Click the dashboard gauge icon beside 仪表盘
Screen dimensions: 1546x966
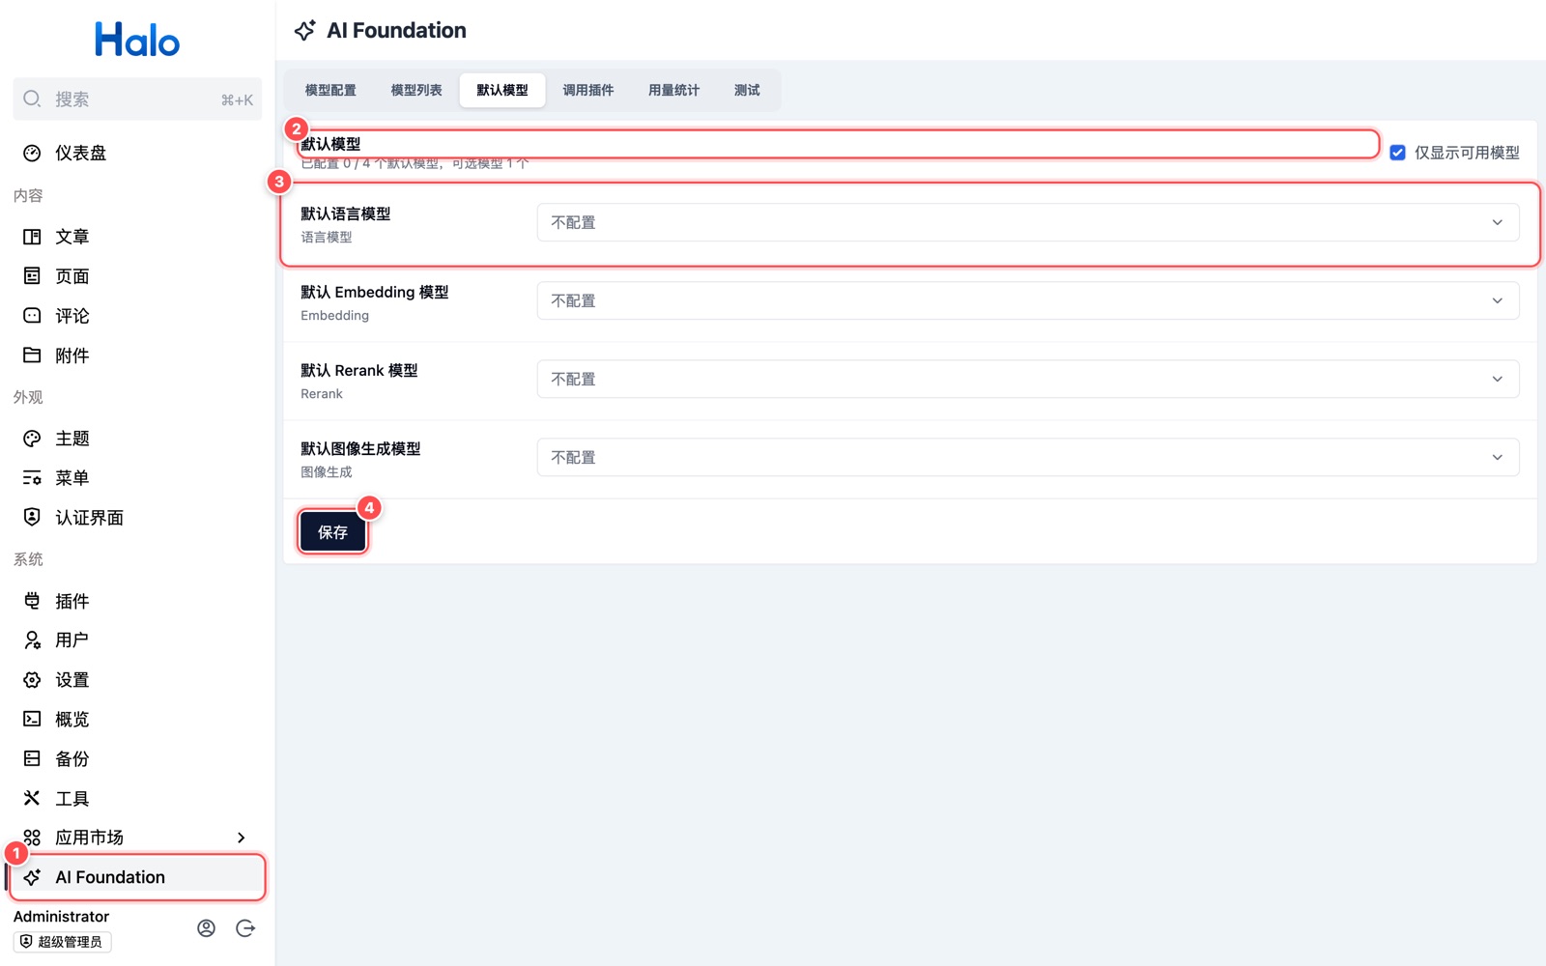click(x=32, y=153)
